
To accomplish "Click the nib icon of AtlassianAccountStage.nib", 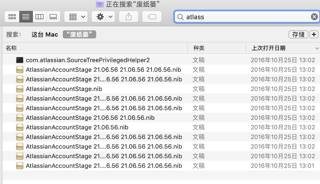I will [x=20, y=89].
